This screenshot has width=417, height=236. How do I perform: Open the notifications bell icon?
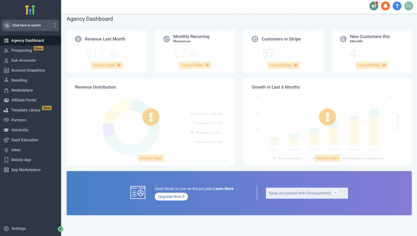[385, 6]
